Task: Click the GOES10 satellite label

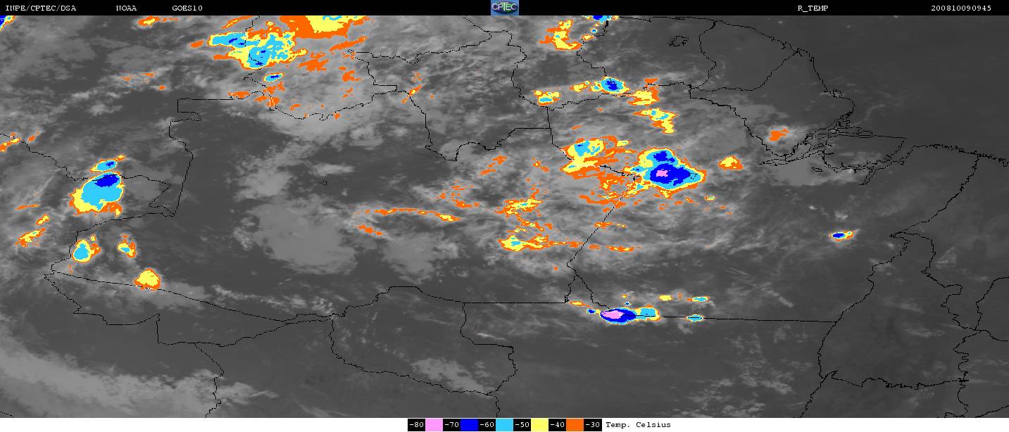Action: pos(188,8)
